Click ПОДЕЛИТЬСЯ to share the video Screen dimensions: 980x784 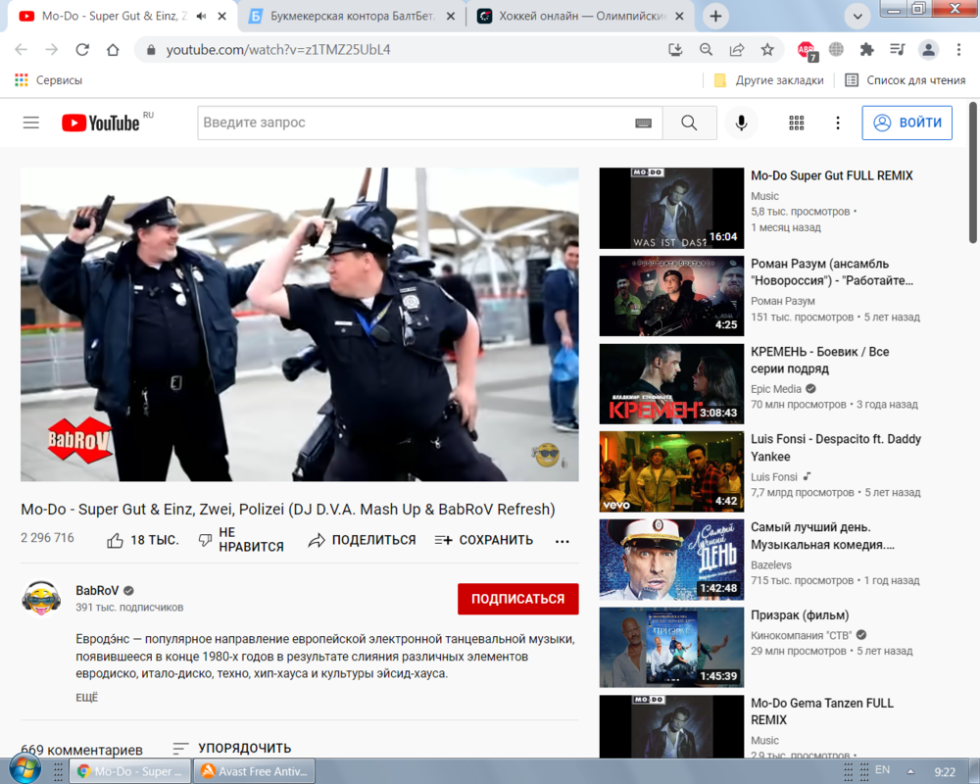(x=362, y=540)
